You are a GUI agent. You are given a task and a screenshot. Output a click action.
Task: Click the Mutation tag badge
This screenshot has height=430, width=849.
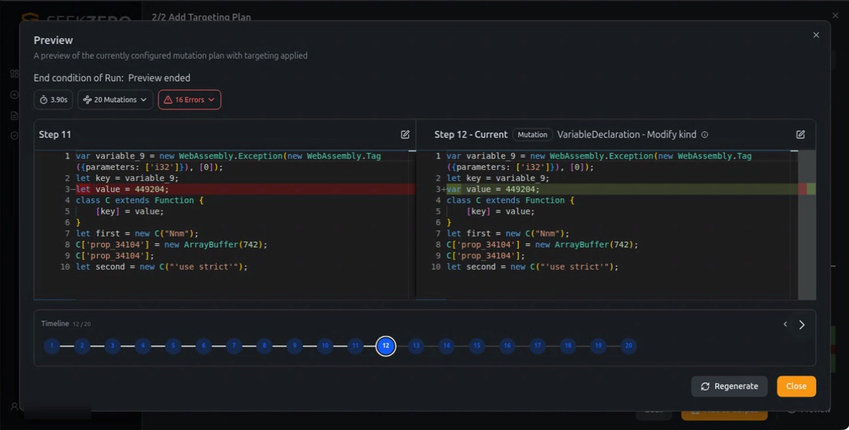(532, 135)
